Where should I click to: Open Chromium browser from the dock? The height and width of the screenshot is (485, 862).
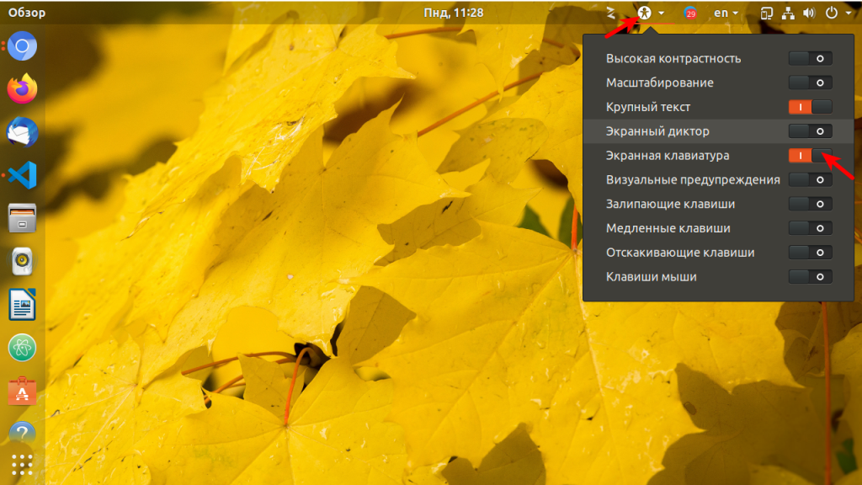pyautogui.click(x=22, y=46)
